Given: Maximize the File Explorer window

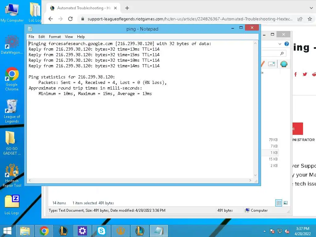Looking at the screenshot, I should 272,34.
